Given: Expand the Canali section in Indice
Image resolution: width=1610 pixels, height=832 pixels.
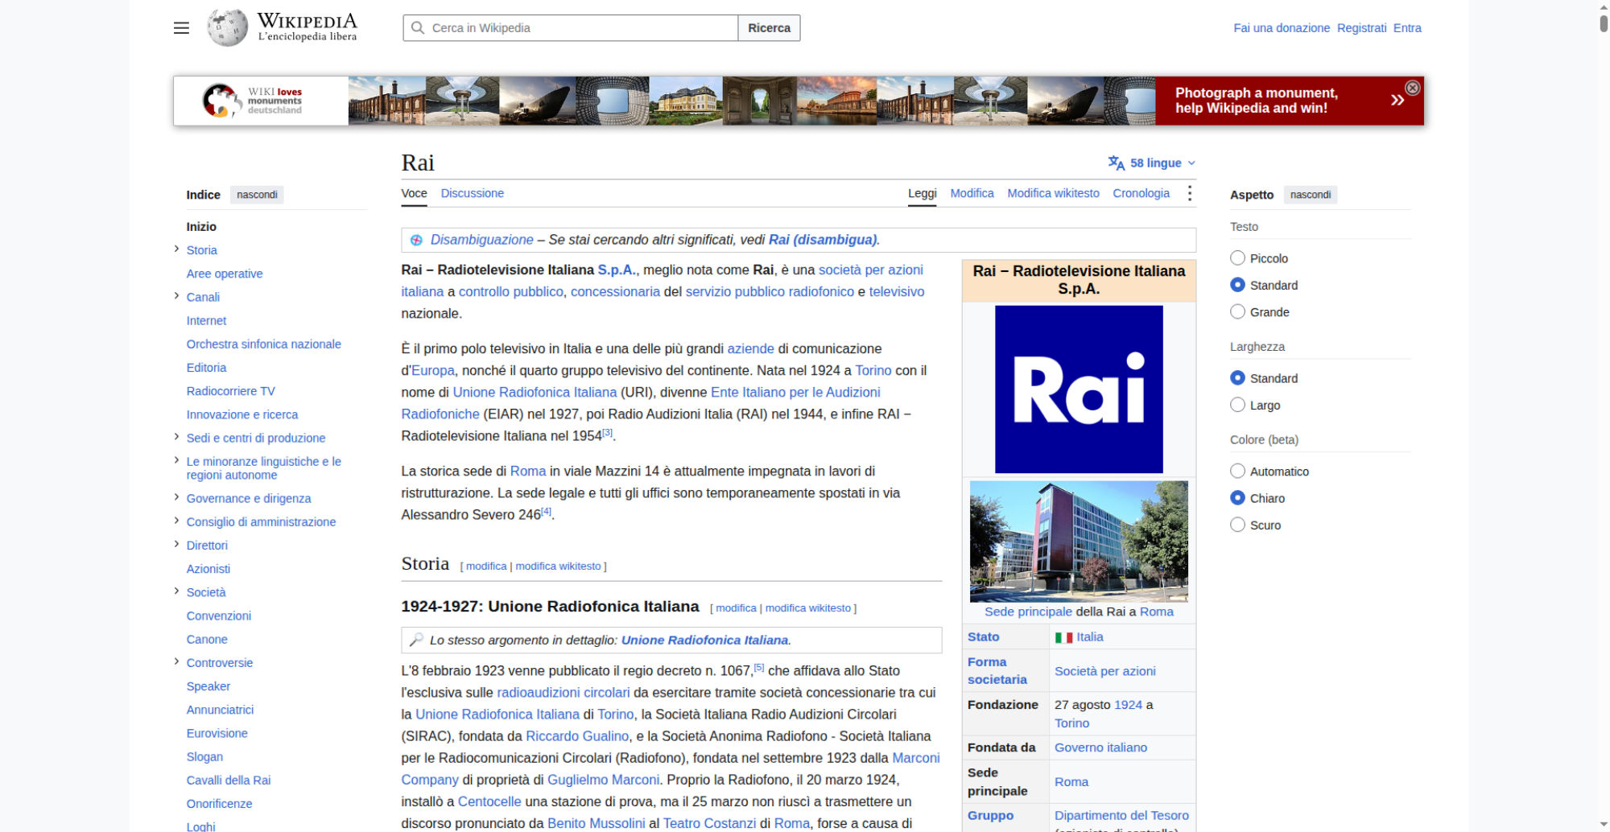Looking at the screenshot, I should [x=176, y=296].
